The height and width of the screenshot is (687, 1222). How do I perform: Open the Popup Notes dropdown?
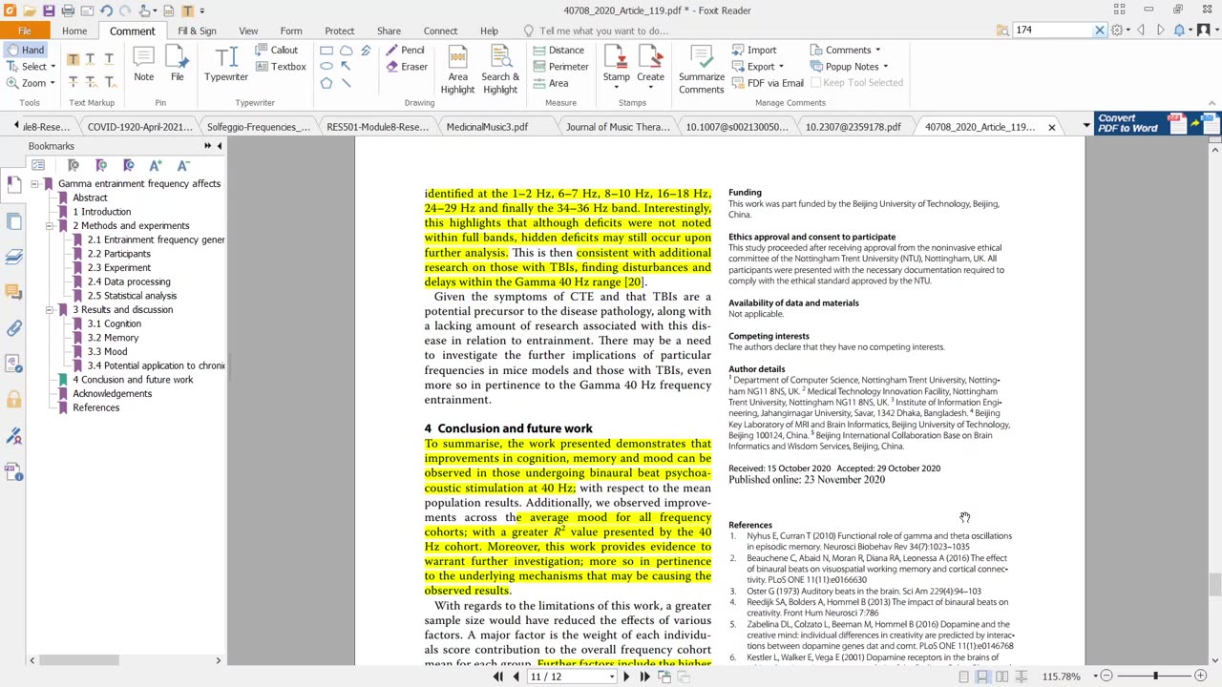885,67
